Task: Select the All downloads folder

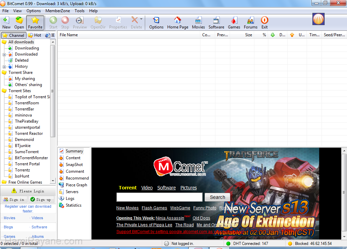Action: coord(21,42)
